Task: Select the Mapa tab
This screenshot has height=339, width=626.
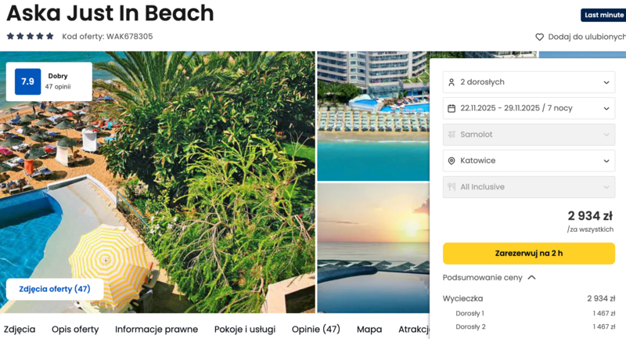Action: pos(369,330)
